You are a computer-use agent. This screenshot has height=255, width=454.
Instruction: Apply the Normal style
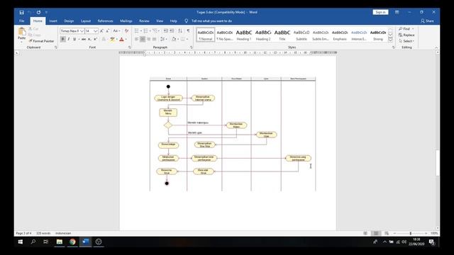coord(206,35)
